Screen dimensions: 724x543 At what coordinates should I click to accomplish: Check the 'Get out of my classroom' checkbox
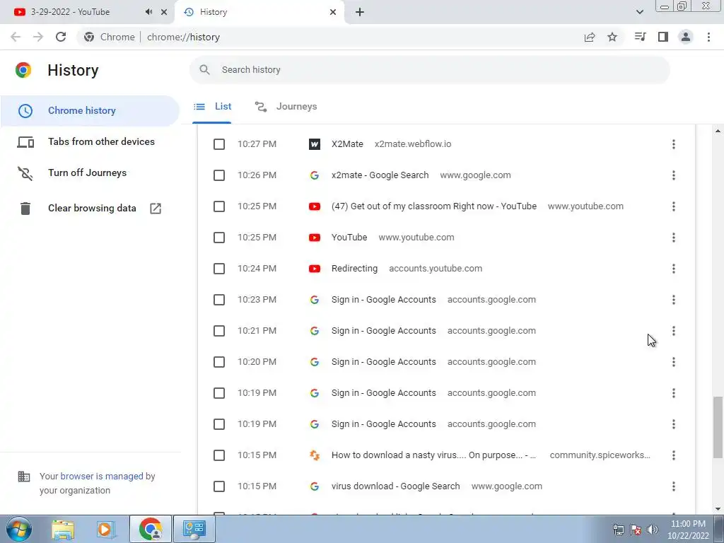219,206
